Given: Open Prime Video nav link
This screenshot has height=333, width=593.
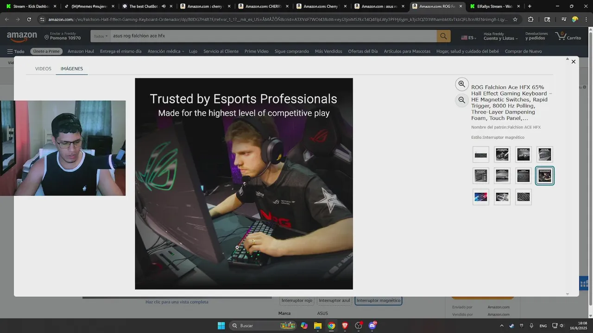Looking at the screenshot, I should coord(256,51).
